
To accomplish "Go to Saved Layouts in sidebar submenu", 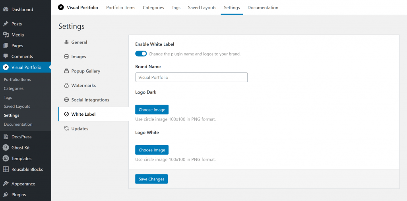I will tap(17, 106).
